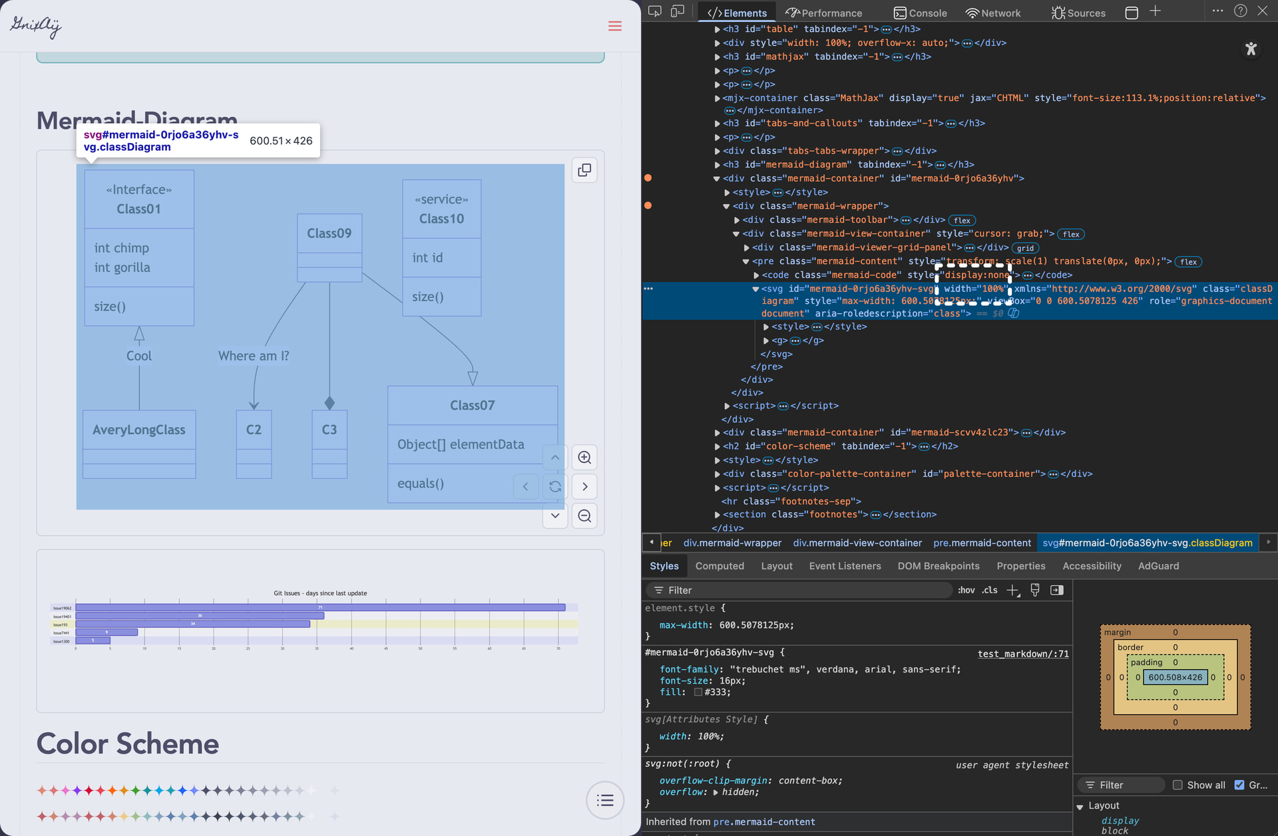Open the table of contents floating button
Image resolution: width=1278 pixels, height=836 pixels.
(x=605, y=800)
